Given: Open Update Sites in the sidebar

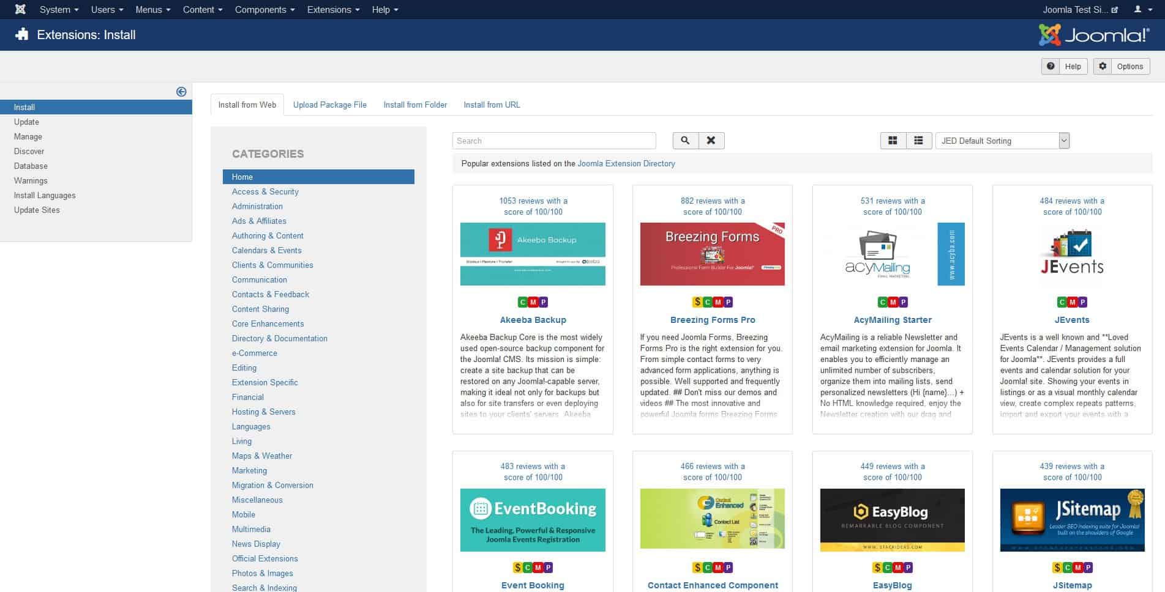Looking at the screenshot, I should click(x=37, y=210).
